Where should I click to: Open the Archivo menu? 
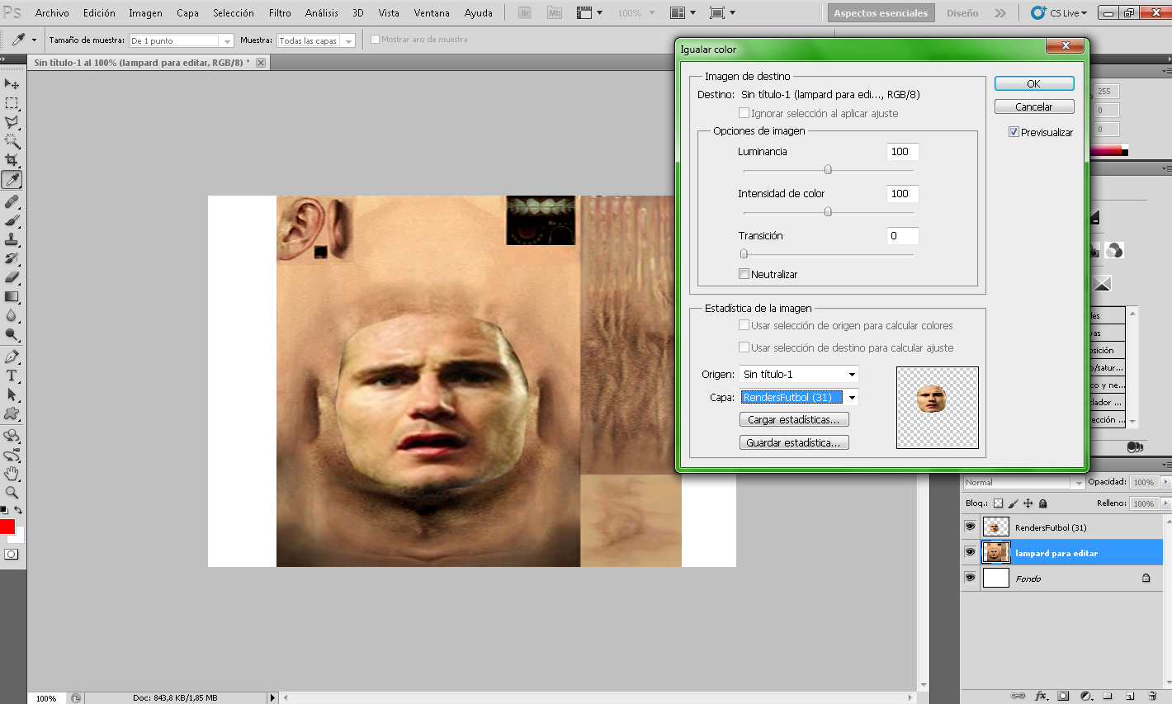click(52, 13)
